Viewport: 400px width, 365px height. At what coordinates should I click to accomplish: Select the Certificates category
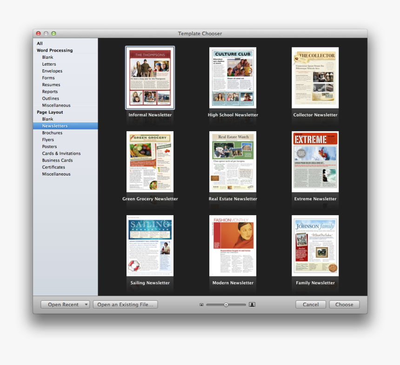[x=53, y=167]
